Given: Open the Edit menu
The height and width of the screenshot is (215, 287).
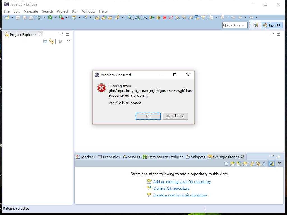Looking at the screenshot, I should point(17,11).
